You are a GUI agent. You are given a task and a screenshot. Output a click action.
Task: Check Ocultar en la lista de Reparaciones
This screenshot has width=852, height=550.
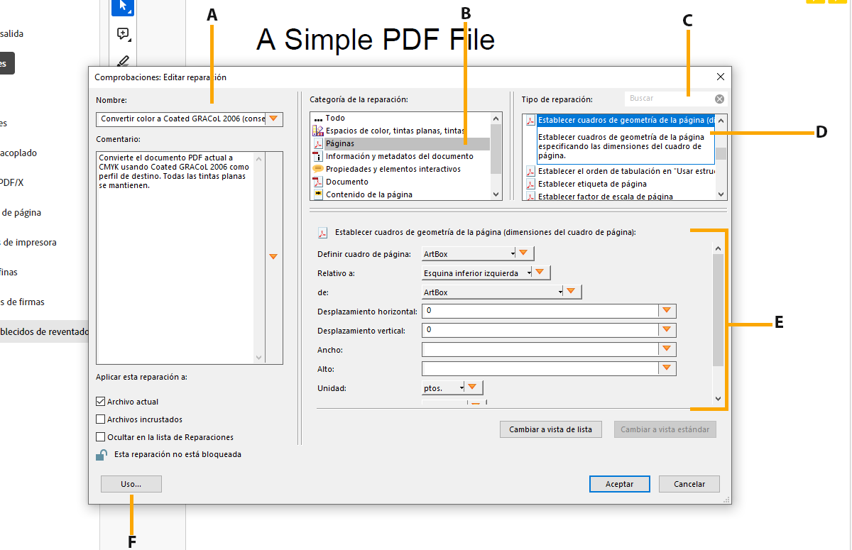(x=100, y=437)
